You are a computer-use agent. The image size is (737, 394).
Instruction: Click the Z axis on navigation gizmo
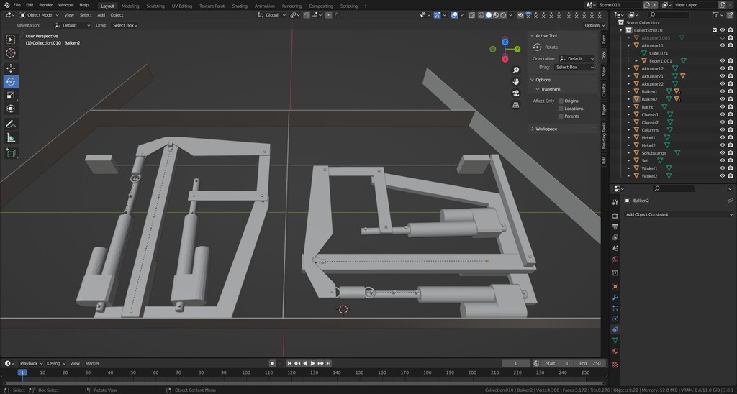505,42
